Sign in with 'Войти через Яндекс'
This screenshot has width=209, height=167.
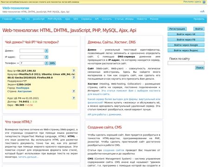(186, 51)
